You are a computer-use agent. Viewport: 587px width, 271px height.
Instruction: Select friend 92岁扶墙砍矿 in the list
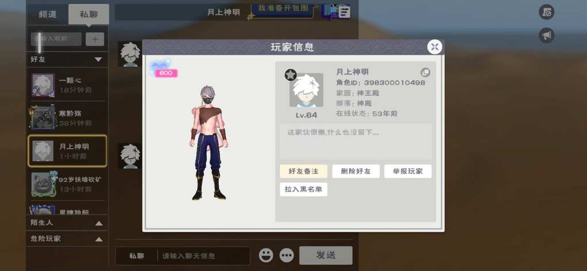67,184
